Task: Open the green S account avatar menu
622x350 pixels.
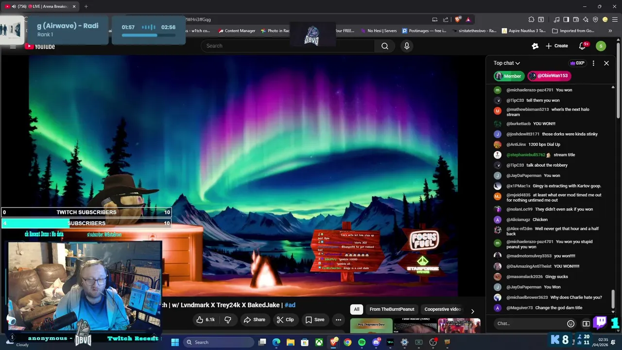Action: [601, 46]
